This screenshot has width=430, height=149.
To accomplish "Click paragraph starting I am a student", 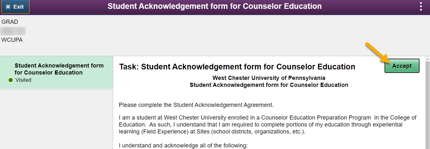I will click(267, 125).
